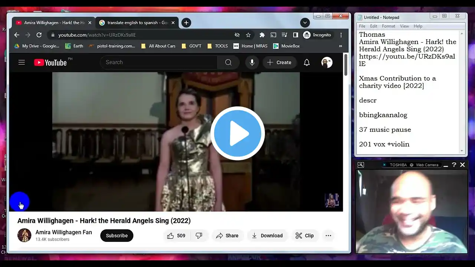The width and height of the screenshot is (475, 267).
Task: Toggle the Chrome side panel icon
Action: (295, 35)
